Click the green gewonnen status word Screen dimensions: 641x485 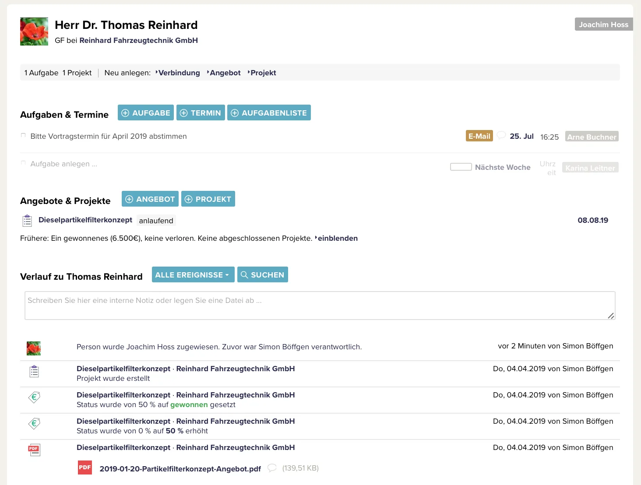189,404
